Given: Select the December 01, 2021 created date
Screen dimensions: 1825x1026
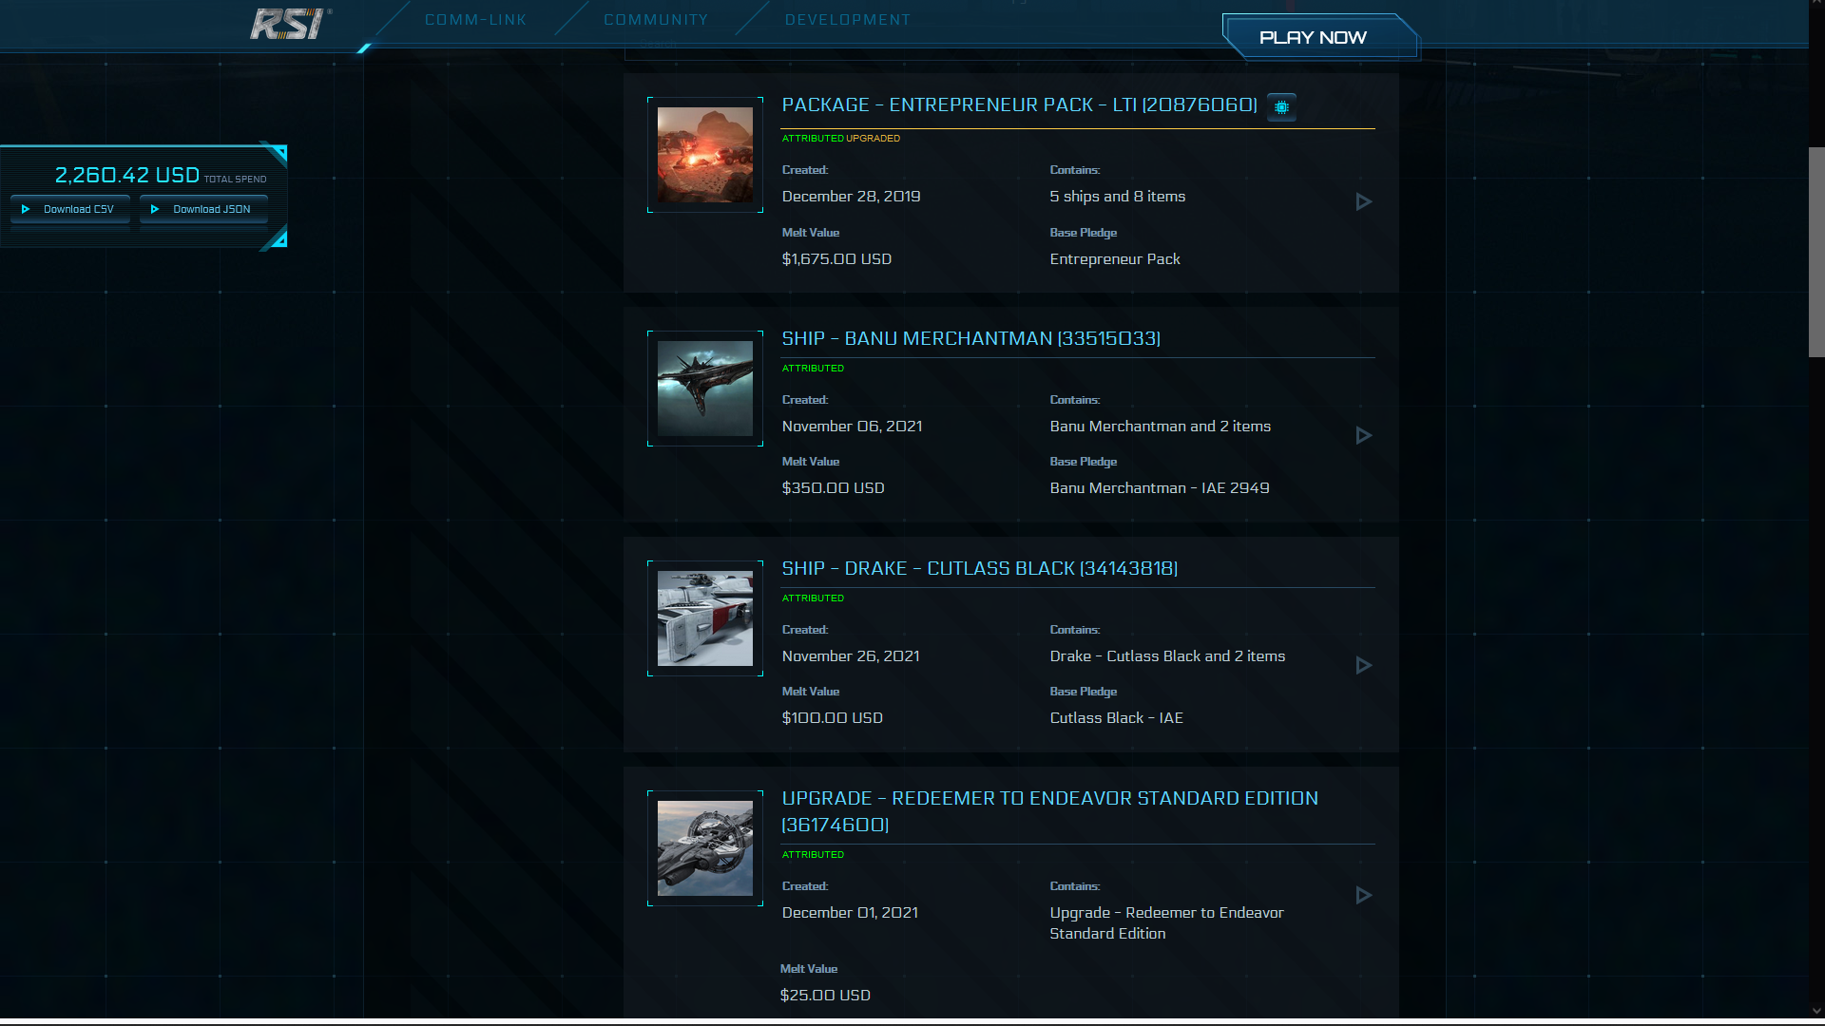Looking at the screenshot, I should (x=850, y=913).
